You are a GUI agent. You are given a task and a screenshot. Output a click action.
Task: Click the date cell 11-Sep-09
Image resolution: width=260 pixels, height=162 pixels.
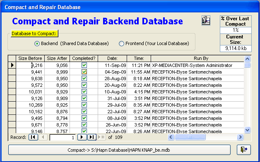coord(113,65)
